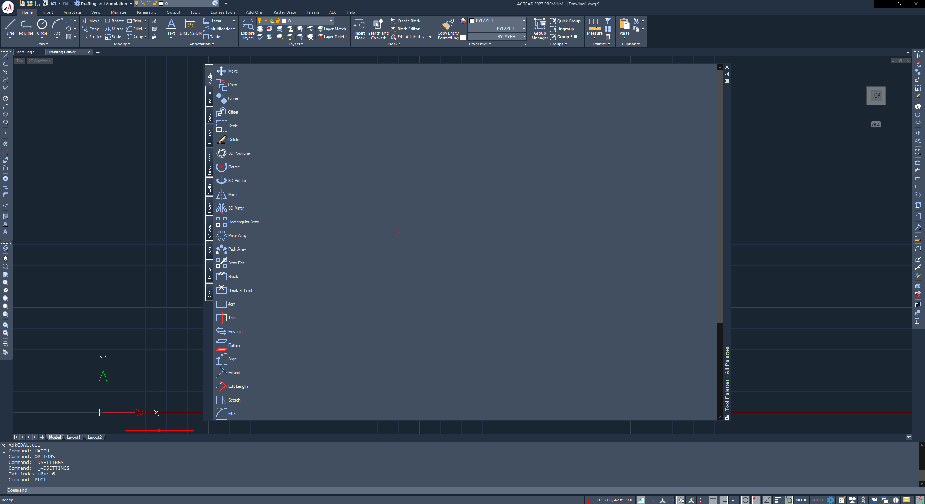Click the Layer Delete button
Viewport: 925px width, 504px height.
(x=332, y=37)
